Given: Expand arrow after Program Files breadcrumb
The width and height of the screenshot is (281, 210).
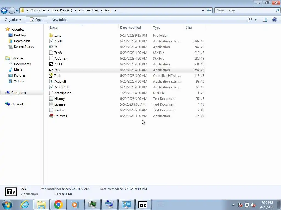Looking at the screenshot, I should pyautogui.click(x=102, y=11).
